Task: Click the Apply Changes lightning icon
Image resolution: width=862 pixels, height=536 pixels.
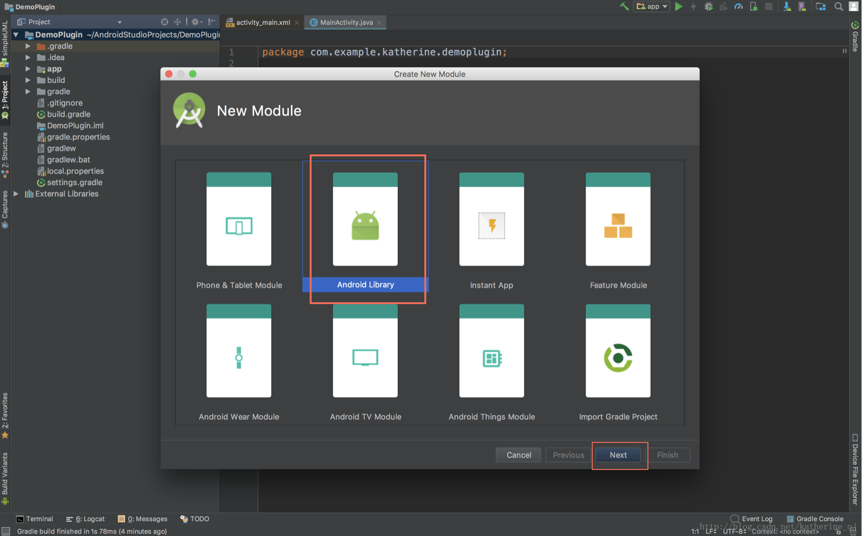Action: click(694, 7)
